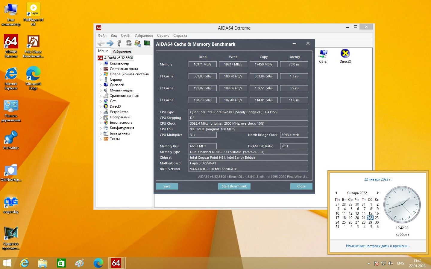
Task: Open the Панель управления desktop icon
Action: (11, 111)
